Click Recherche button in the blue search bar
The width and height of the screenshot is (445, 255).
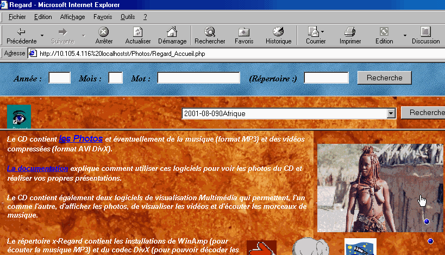385,78
